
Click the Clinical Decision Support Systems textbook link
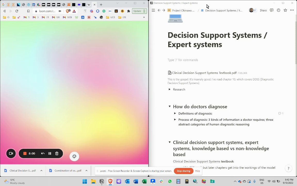coord(197,161)
